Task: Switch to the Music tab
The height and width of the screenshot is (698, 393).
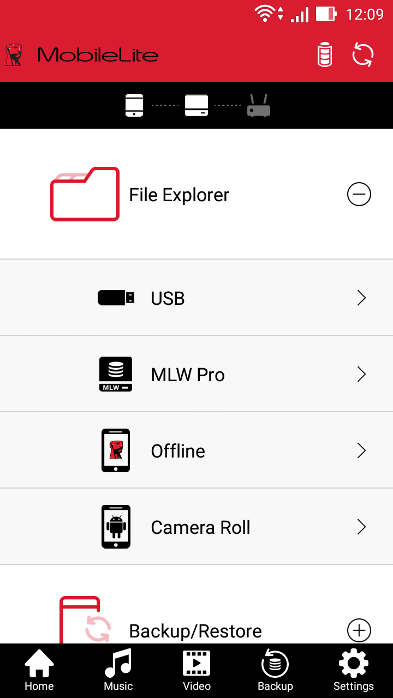Action: pyautogui.click(x=118, y=671)
